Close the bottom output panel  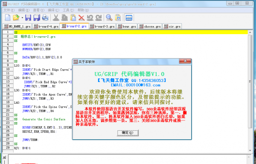point(4,157)
